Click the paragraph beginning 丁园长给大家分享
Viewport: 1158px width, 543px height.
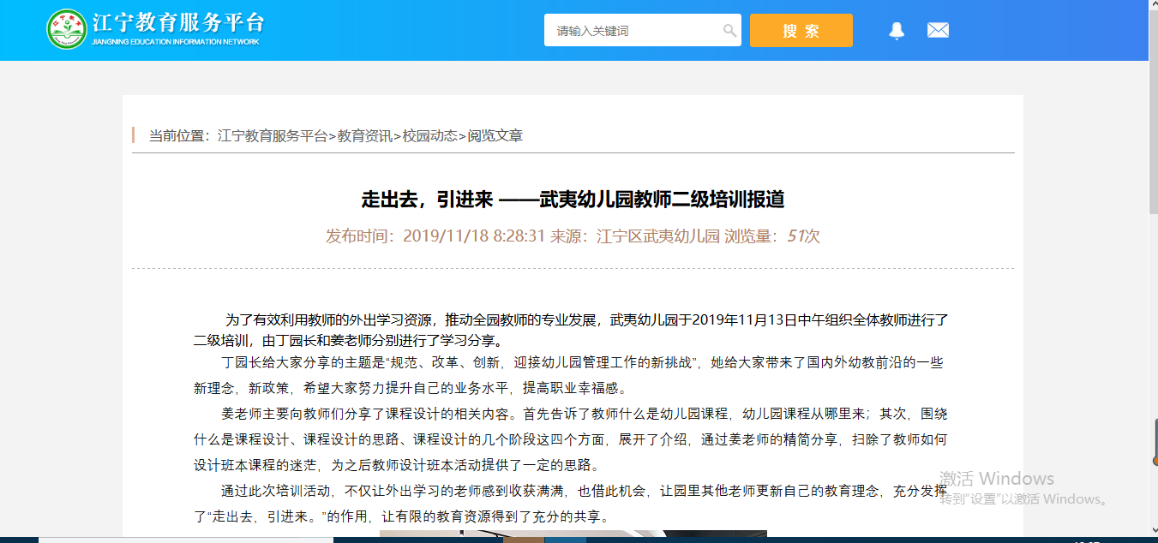click(x=570, y=375)
